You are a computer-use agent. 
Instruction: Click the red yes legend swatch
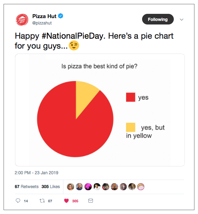(131, 97)
